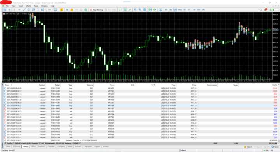Toggle chart auto scroll
Viewport: 280px width, 152px height.
(x=150, y=10)
